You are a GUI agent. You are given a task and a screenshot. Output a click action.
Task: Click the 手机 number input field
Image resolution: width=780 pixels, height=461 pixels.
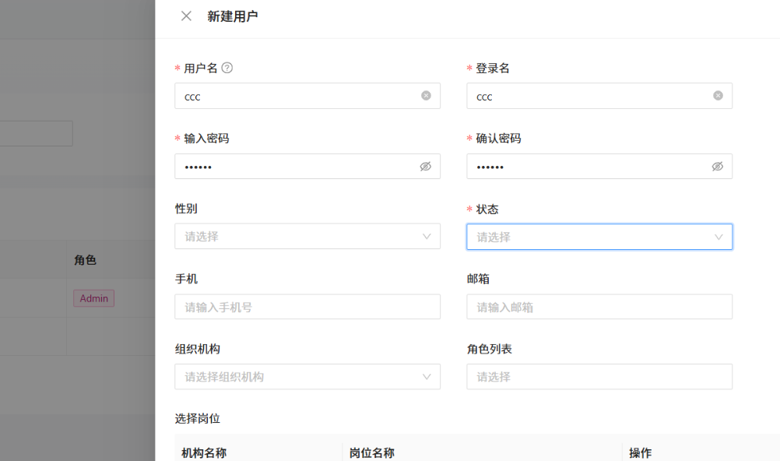[x=307, y=307]
